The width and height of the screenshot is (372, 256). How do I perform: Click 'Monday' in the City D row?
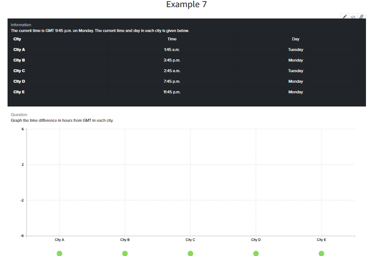(x=296, y=81)
